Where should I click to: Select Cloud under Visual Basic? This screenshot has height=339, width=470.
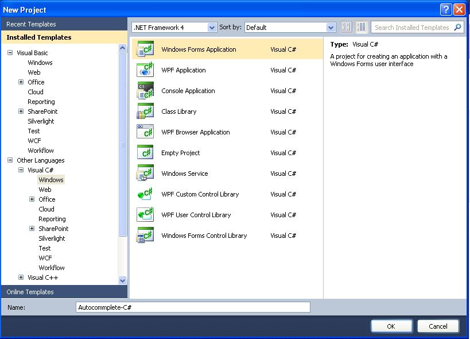[36, 92]
